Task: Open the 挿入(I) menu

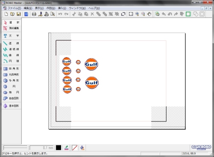Action: pyautogui.click(x=62, y=8)
